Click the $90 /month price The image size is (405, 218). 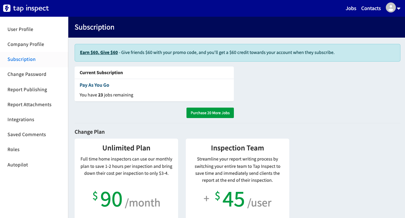tap(126, 200)
